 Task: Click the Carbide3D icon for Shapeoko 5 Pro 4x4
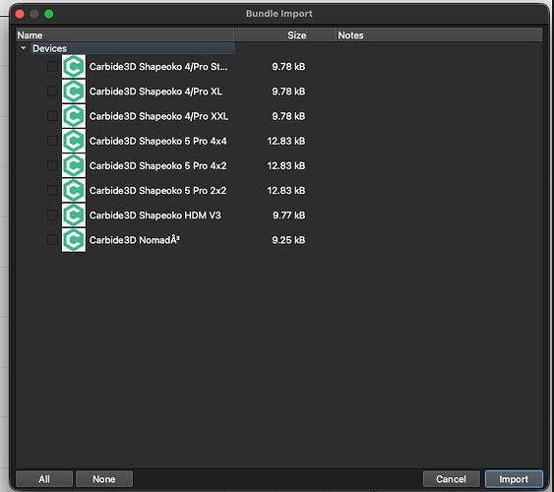[74, 141]
